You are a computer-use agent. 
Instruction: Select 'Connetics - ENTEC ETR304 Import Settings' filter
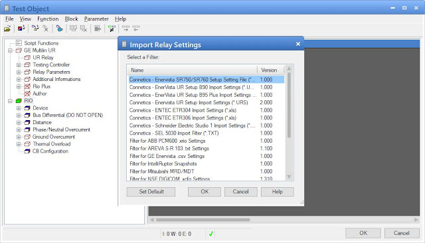pos(207,110)
